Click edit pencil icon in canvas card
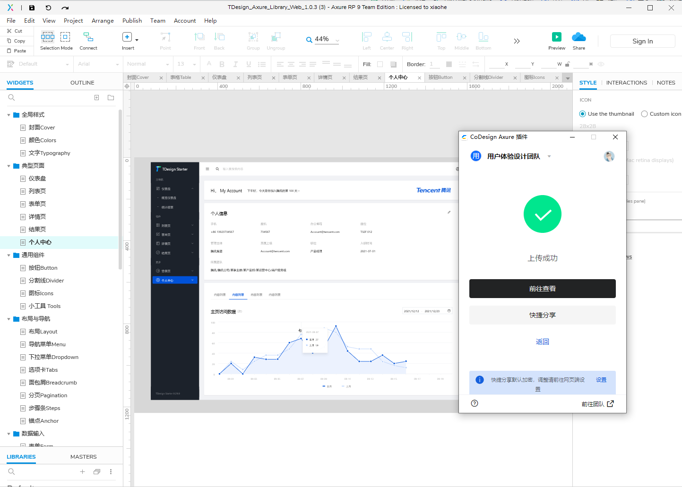Image resolution: width=682 pixels, height=487 pixels. tap(449, 212)
